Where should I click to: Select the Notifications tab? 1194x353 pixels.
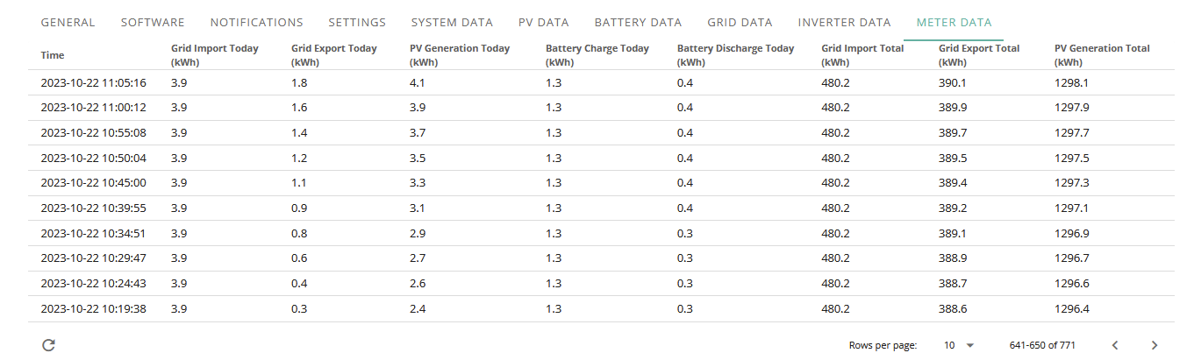[257, 22]
